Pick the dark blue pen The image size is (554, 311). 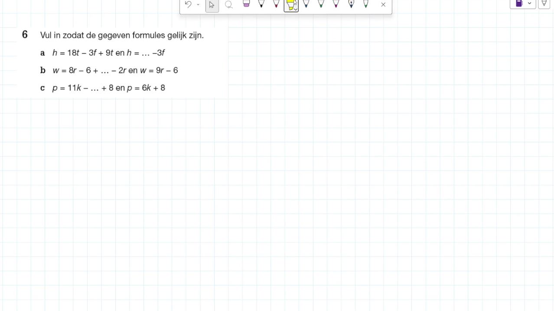(306, 4)
